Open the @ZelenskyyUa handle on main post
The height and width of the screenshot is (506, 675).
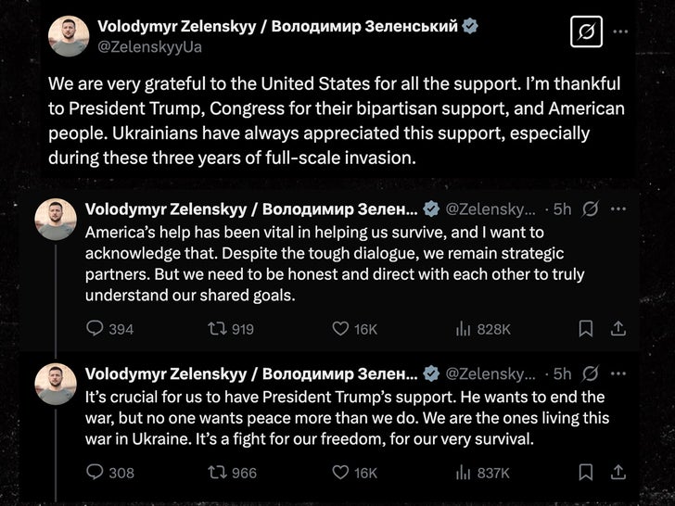[x=149, y=46]
